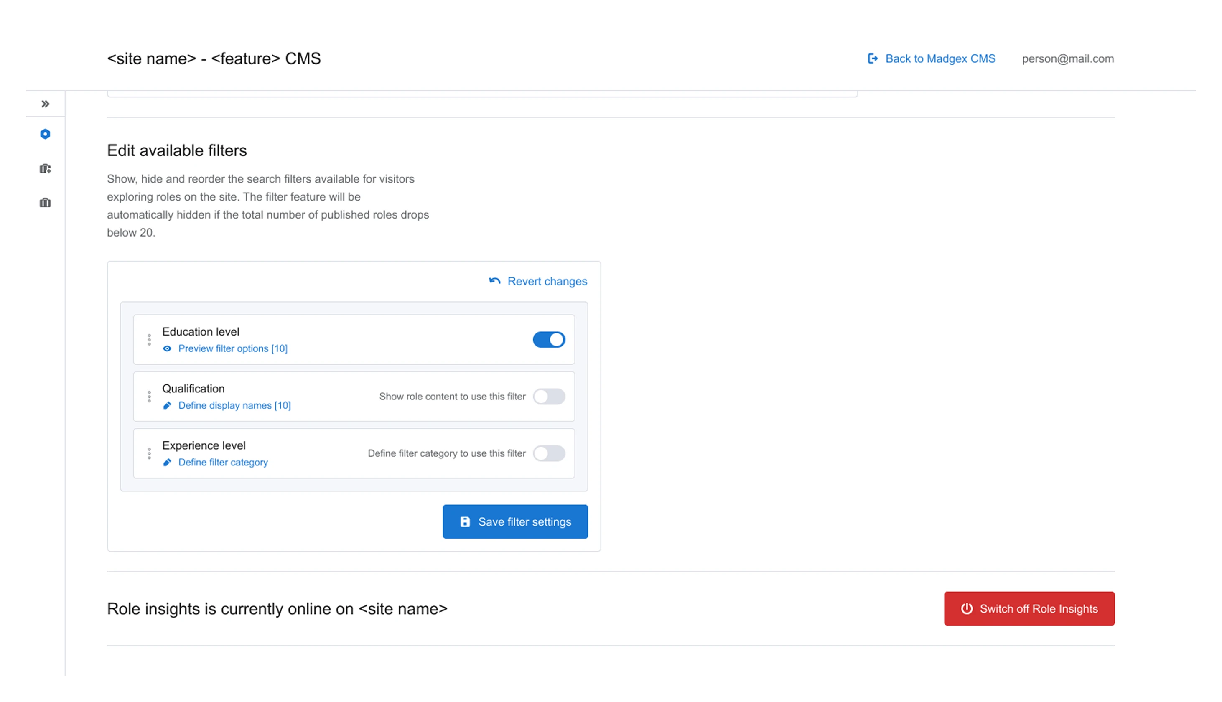Click the undo arrow icon beside Revert changes

click(494, 281)
